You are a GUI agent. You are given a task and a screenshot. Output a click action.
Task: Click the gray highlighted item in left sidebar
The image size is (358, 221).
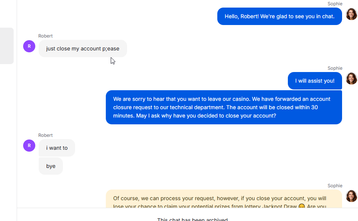6,46
